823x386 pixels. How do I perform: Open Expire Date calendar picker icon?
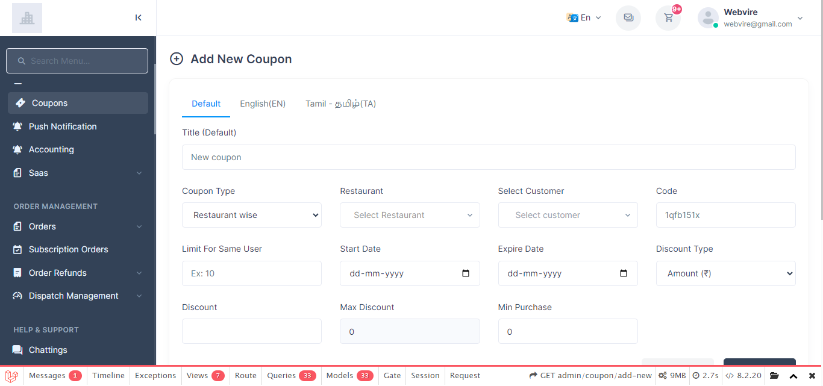[624, 273]
